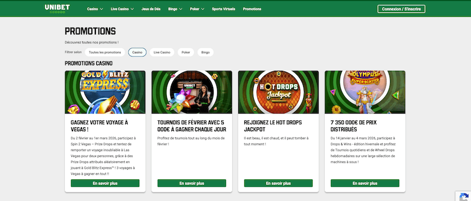
Task: Click Connexion / S'inscrire button
Action: 401,9
